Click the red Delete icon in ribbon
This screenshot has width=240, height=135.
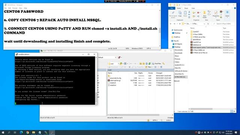pyautogui.click(x=198, y=12)
